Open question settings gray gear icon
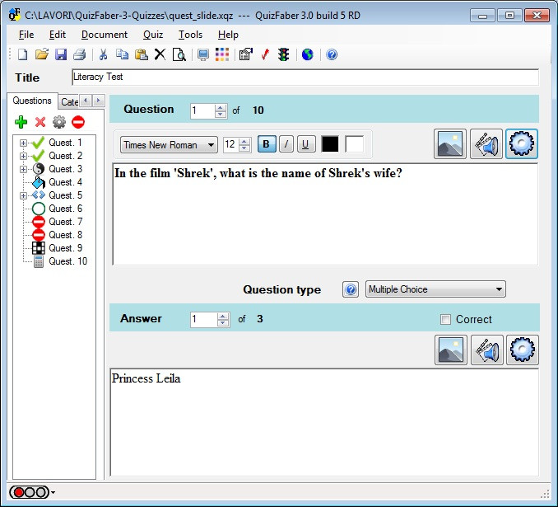This screenshot has width=558, height=507. tap(59, 122)
